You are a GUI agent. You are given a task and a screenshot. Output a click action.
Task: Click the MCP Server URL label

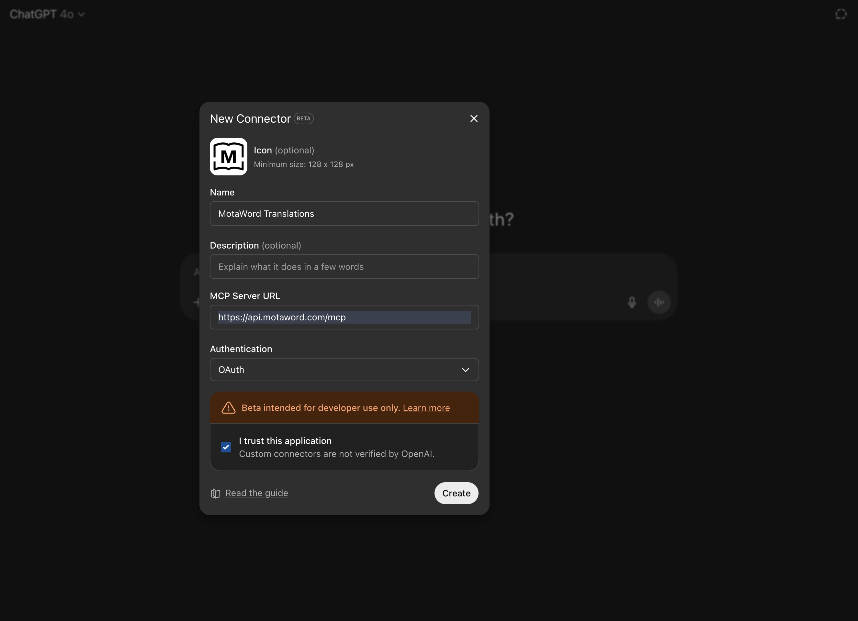pyautogui.click(x=245, y=296)
